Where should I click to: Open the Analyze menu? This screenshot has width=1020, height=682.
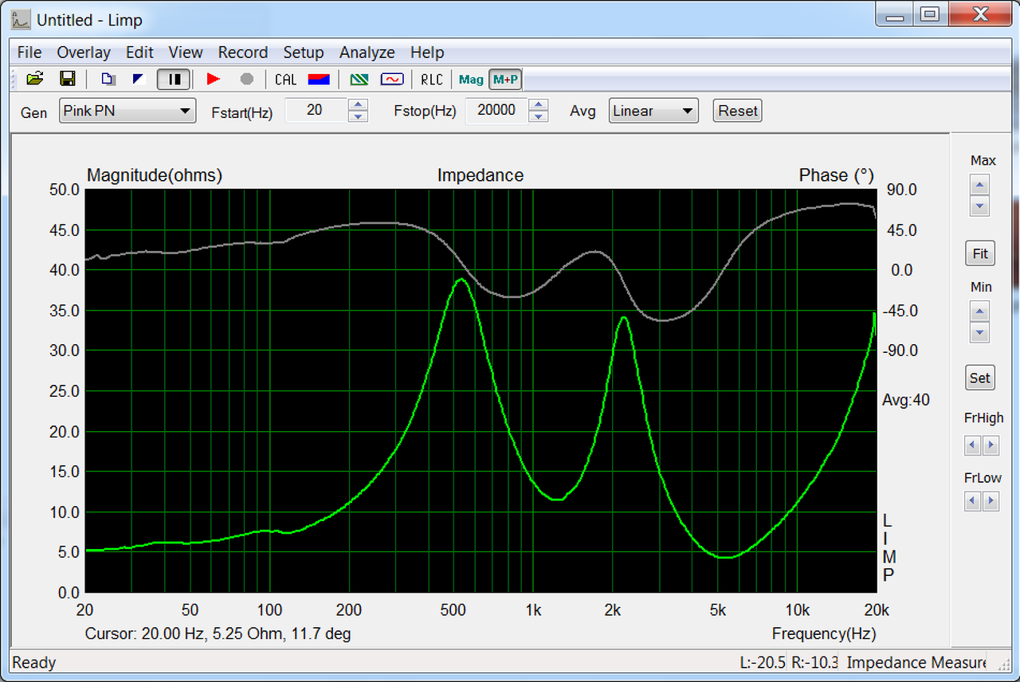click(367, 53)
